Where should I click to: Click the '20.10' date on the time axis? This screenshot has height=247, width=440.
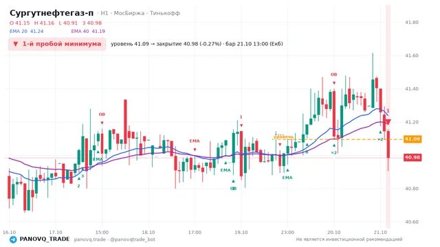tap(333, 233)
